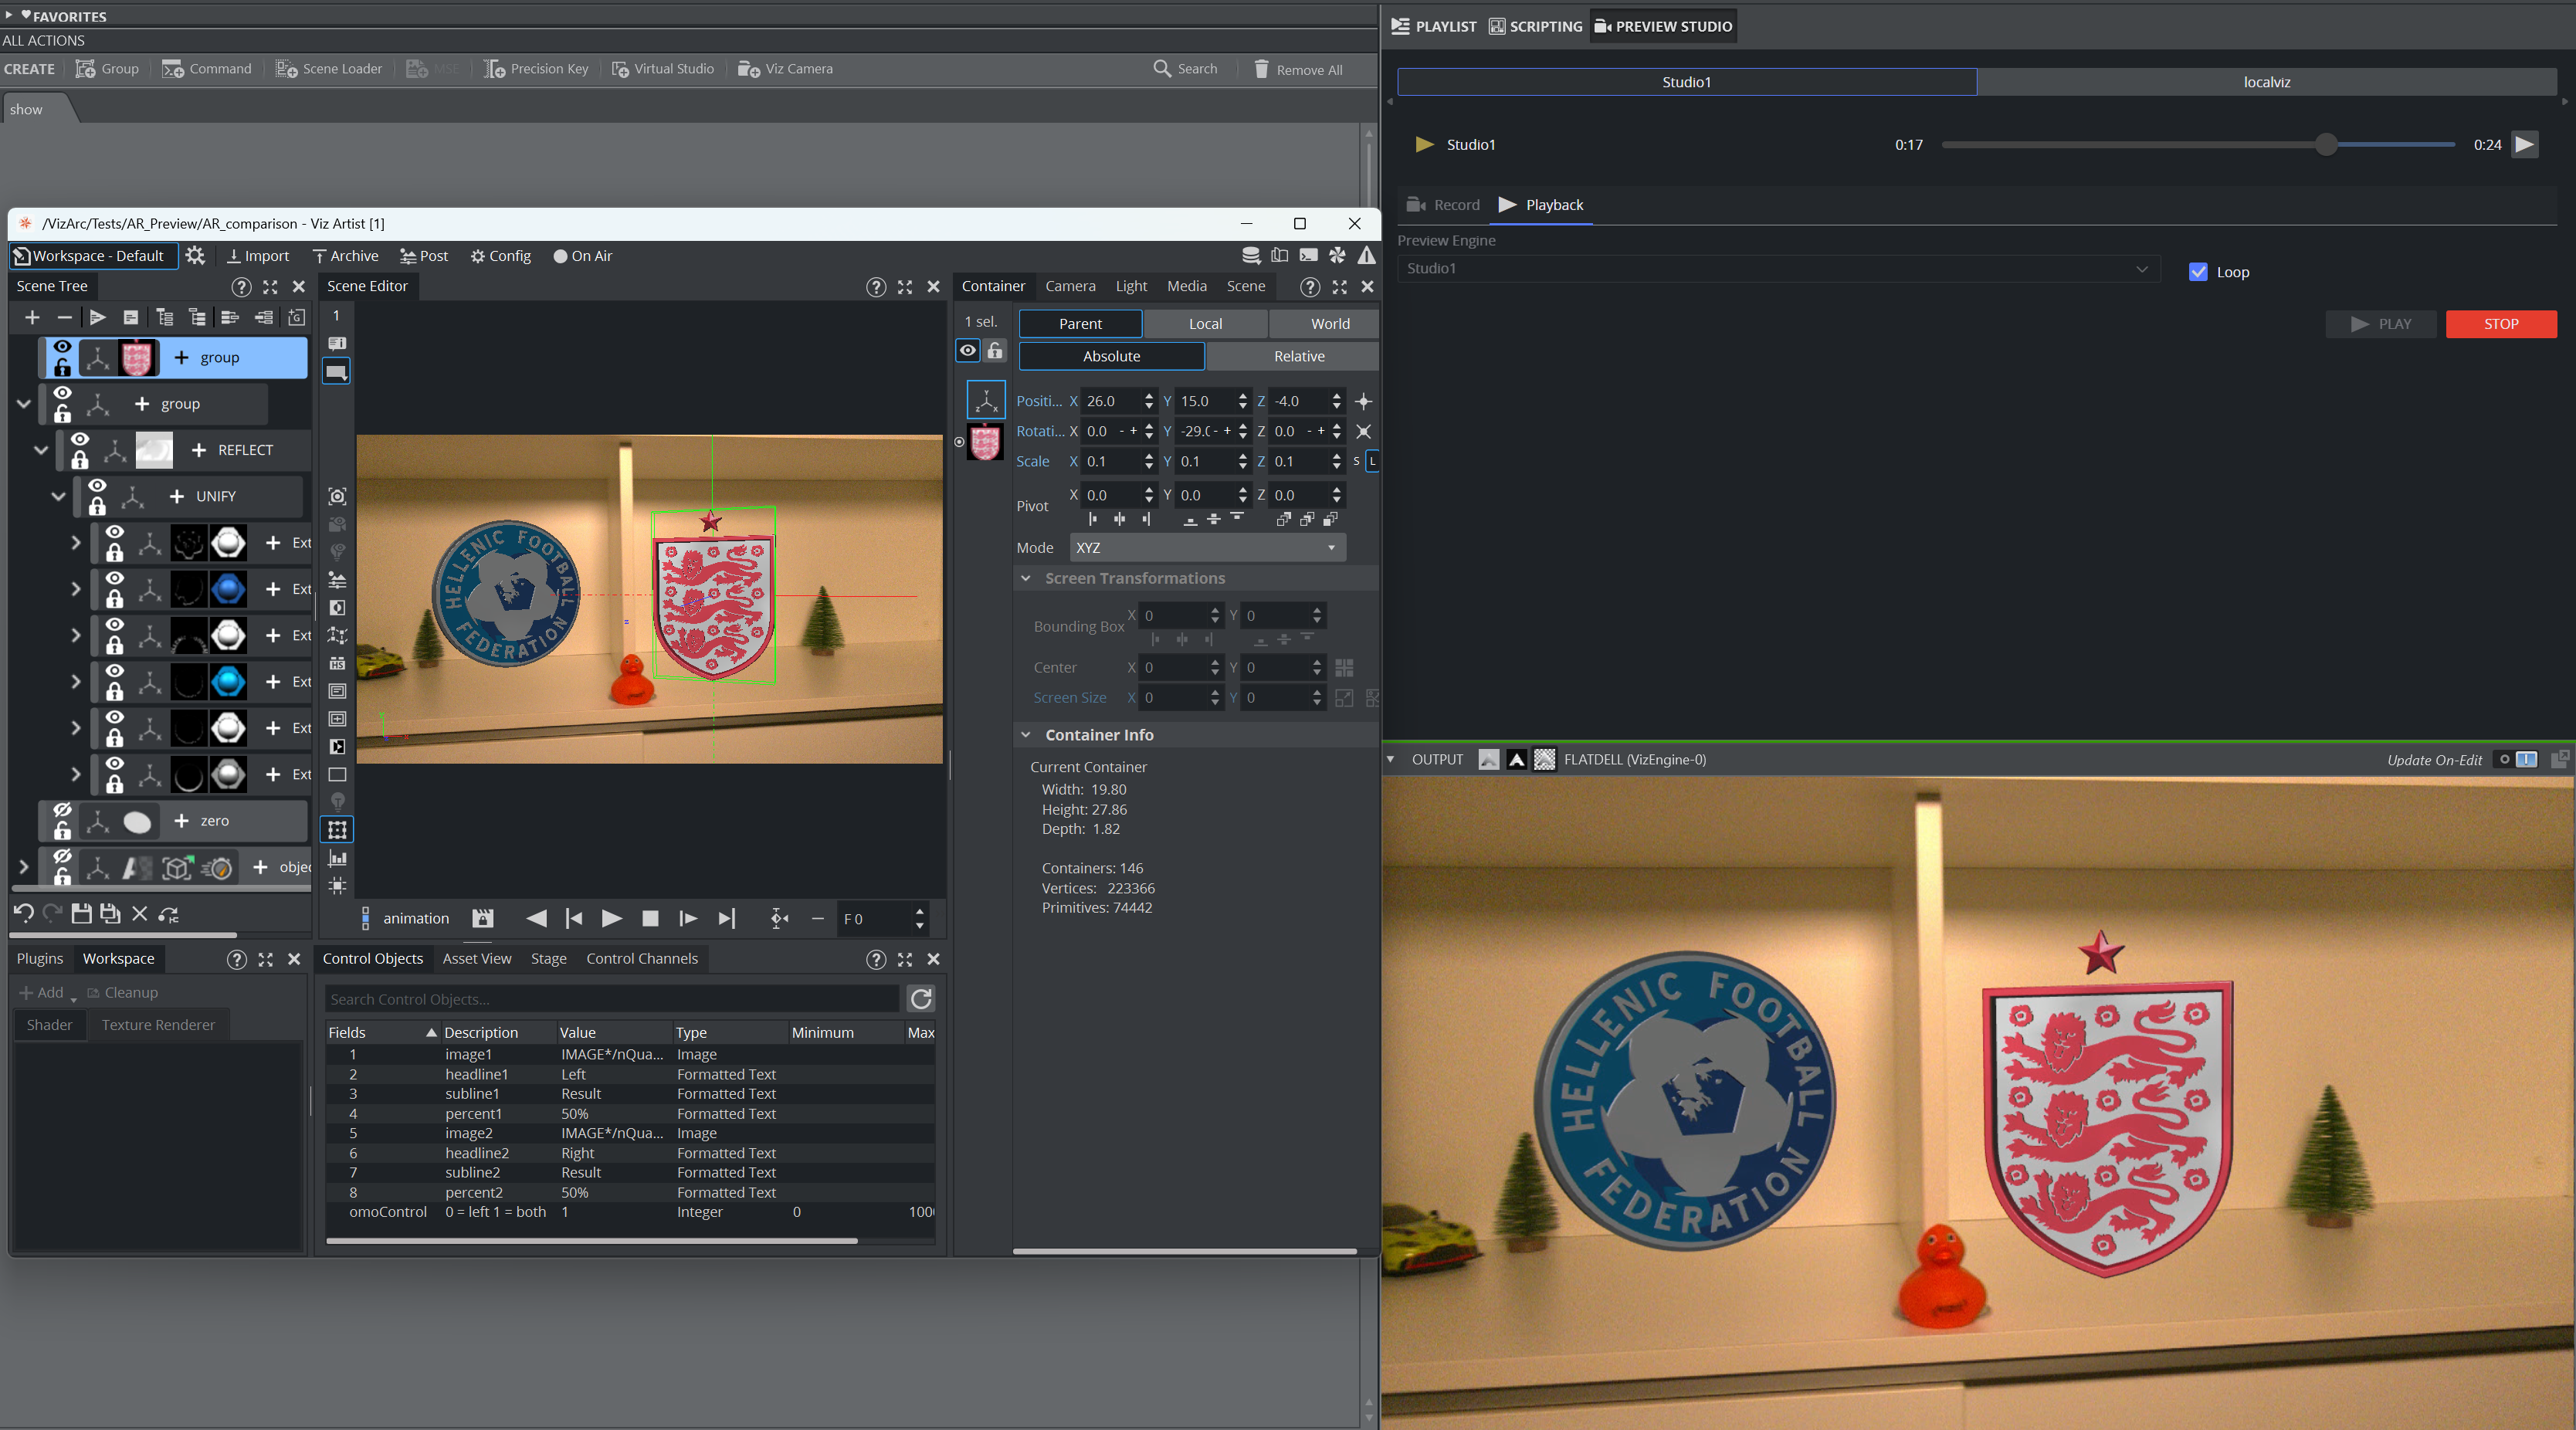Open the Viz Artist settings gear
The height and width of the screenshot is (1430, 2576).
tap(195, 256)
